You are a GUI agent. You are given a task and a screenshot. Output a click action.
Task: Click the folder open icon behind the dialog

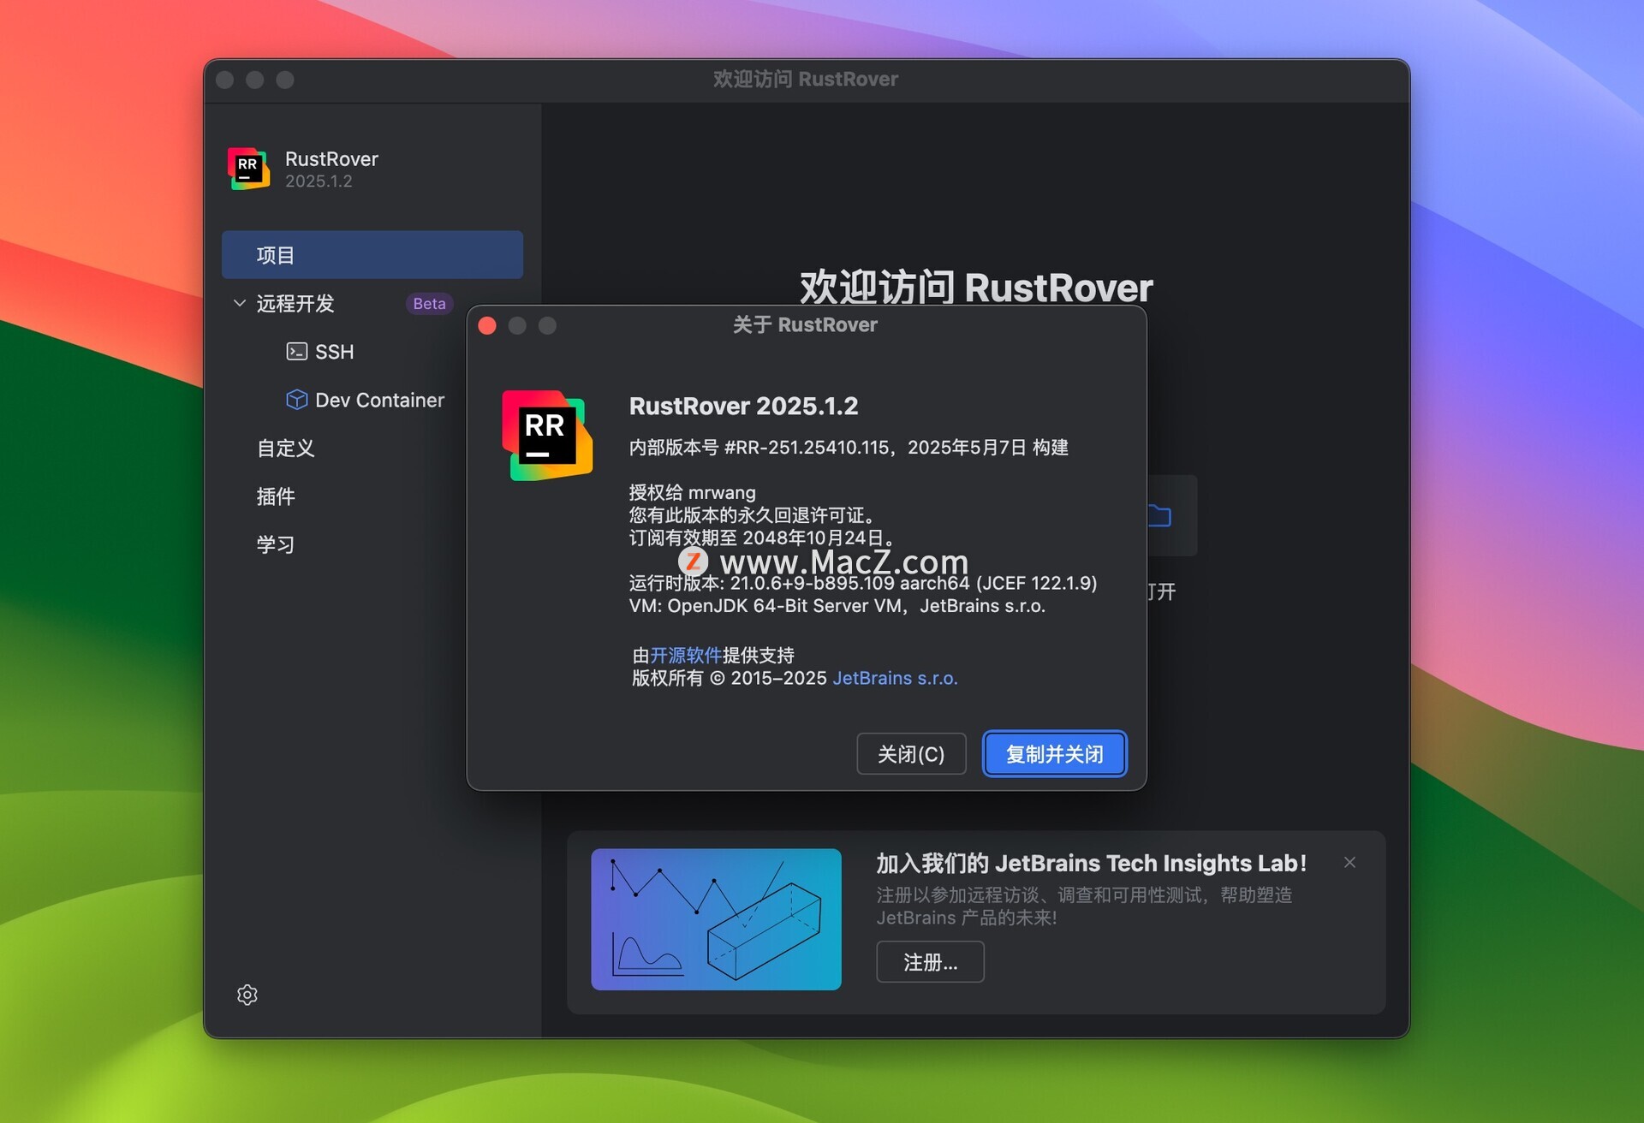tap(1159, 515)
